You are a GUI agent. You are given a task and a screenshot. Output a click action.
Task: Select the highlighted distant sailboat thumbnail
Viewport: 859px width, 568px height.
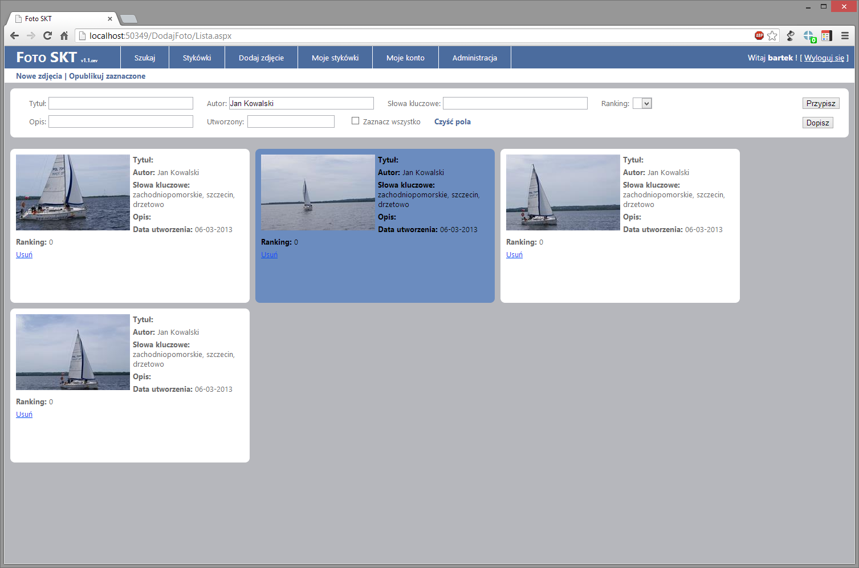click(317, 192)
